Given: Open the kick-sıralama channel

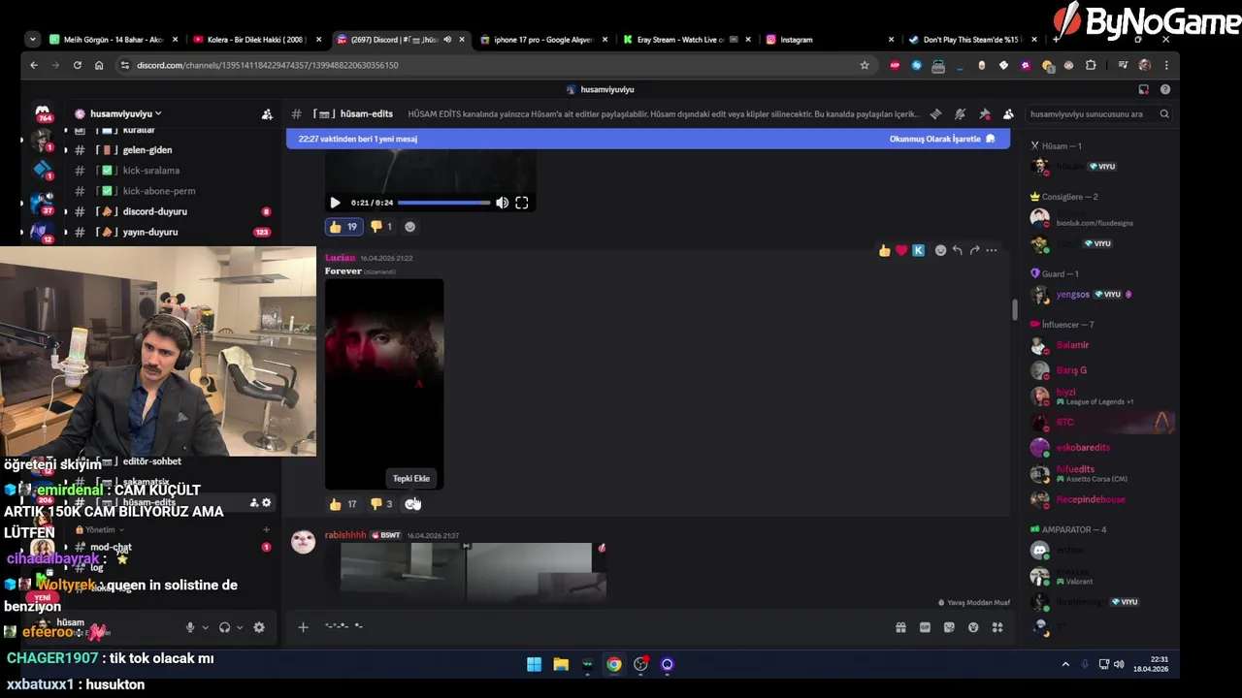Looking at the screenshot, I should pyautogui.click(x=151, y=171).
